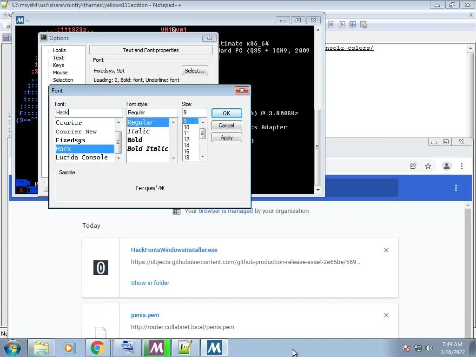
Task: Select Fixedsys in font list
Action: click(85, 140)
